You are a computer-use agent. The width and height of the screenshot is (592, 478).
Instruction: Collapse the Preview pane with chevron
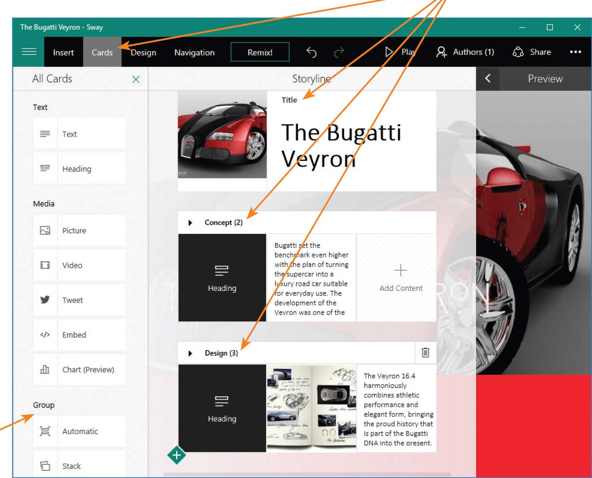[x=488, y=78]
